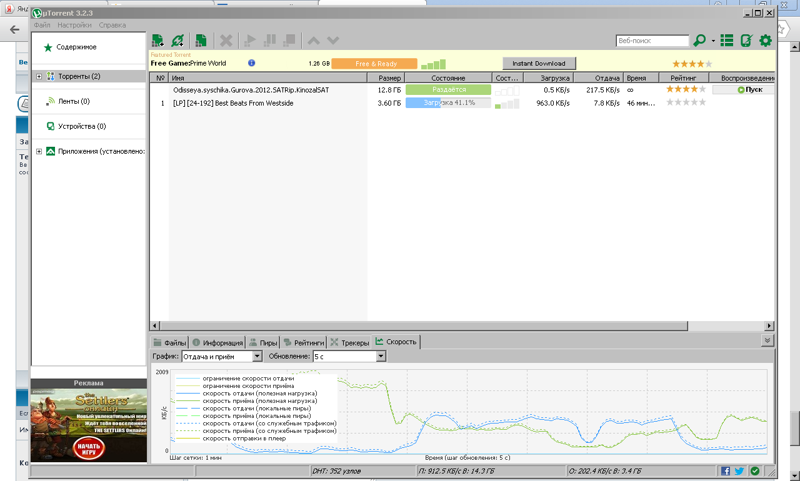
Task: Open the Настройки menu
Action: (x=74, y=25)
